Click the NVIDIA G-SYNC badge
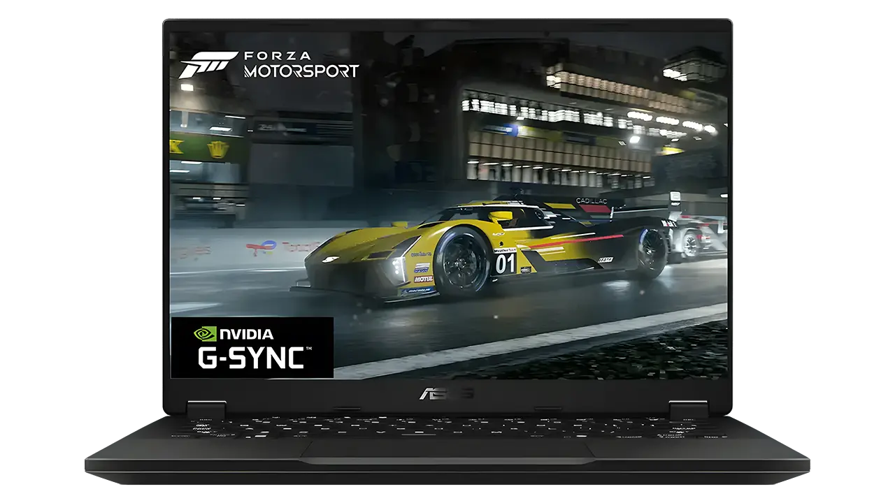The width and height of the screenshot is (895, 503). (252, 347)
